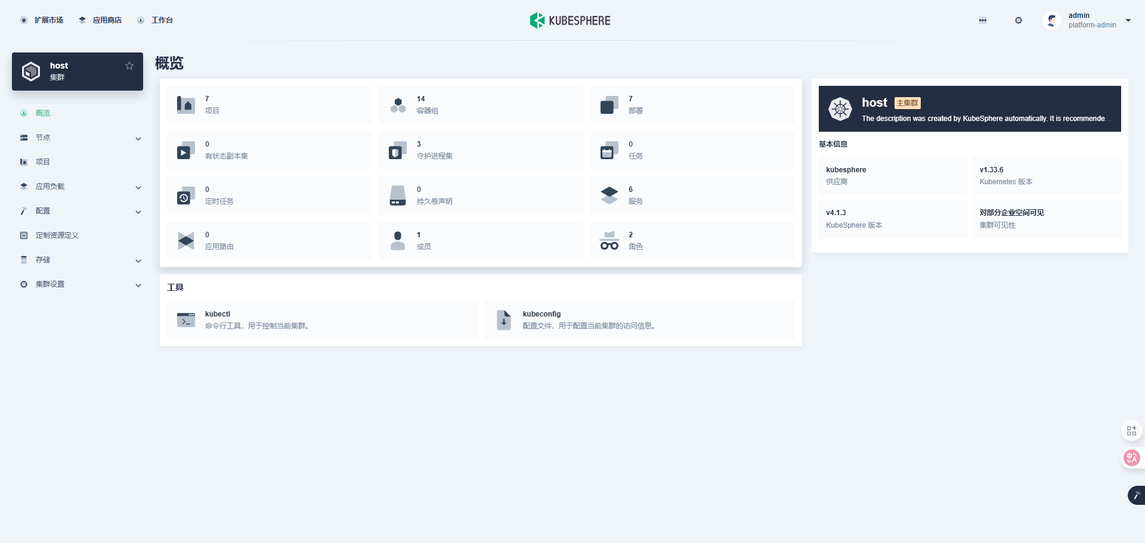Open the kubeconfig file icon
Image resolution: width=1145 pixels, height=543 pixels.
[x=504, y=320]
